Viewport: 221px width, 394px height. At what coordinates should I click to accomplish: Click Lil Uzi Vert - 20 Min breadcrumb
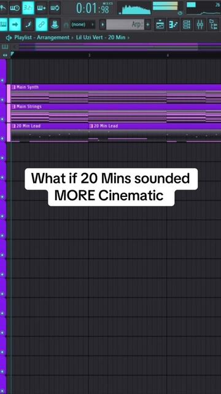[x=101, y=38]
